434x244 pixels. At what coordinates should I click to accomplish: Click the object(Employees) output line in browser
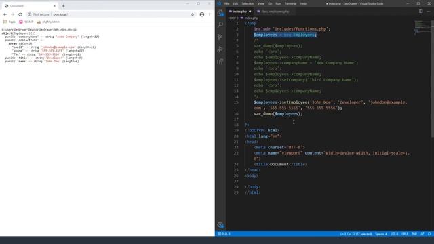point(18,33)
